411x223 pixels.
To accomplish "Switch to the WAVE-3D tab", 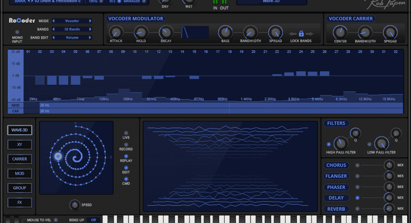I will coord(20,130).
